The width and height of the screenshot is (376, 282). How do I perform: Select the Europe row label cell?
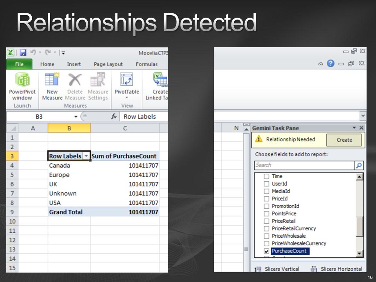69,175
